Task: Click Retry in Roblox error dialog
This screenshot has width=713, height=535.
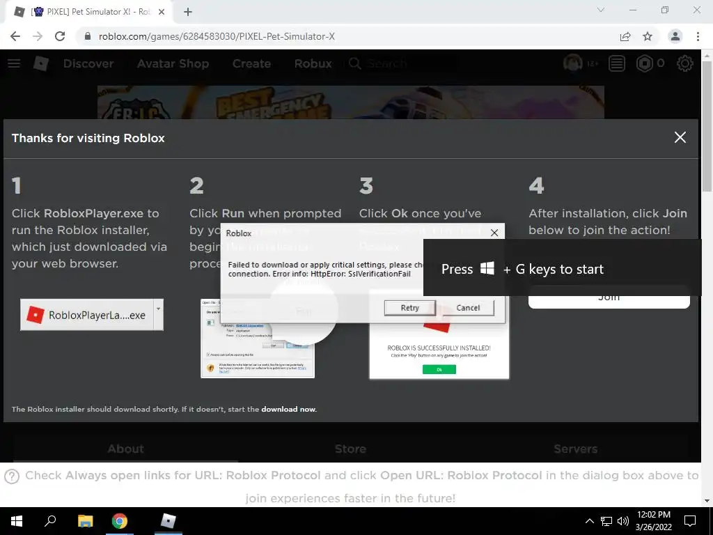Action: pos(409,308)
